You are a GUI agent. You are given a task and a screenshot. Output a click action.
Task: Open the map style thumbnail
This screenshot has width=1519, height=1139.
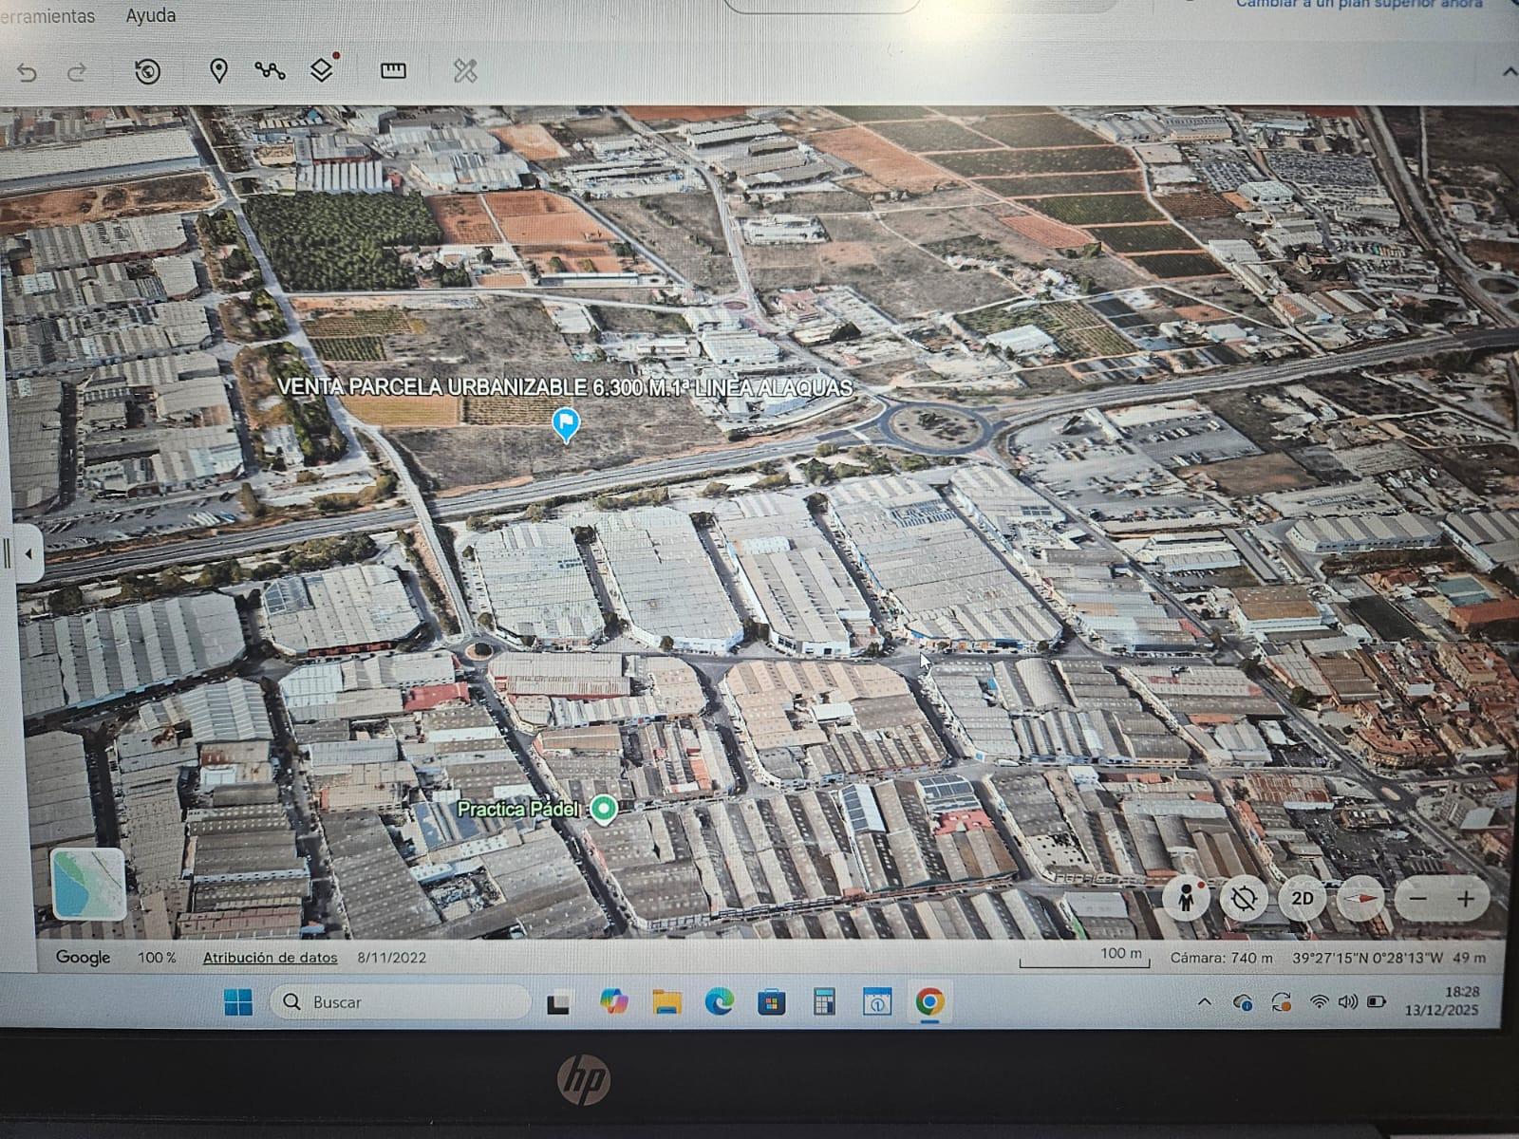click(x=88, y=884)
